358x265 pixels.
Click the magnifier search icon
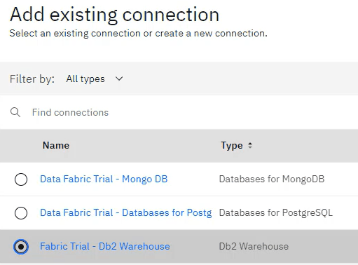[x=15, y=112]
